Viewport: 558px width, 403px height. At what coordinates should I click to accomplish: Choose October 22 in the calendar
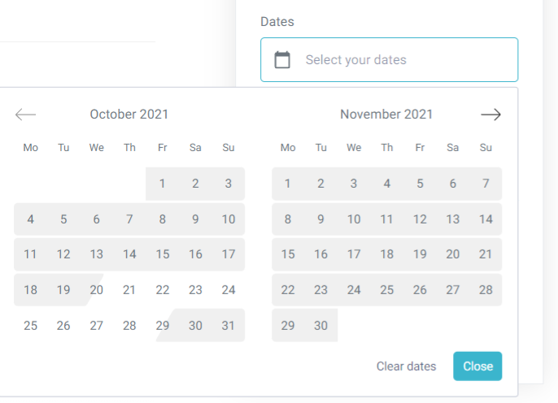point(163,290)
